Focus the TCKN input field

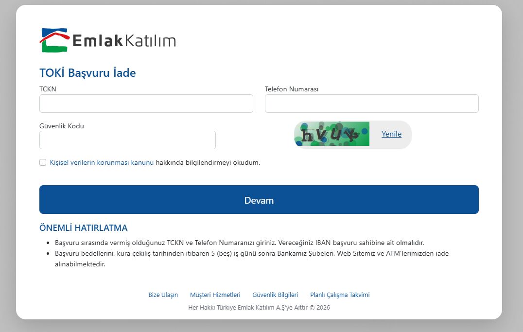(x=146, y=104)
